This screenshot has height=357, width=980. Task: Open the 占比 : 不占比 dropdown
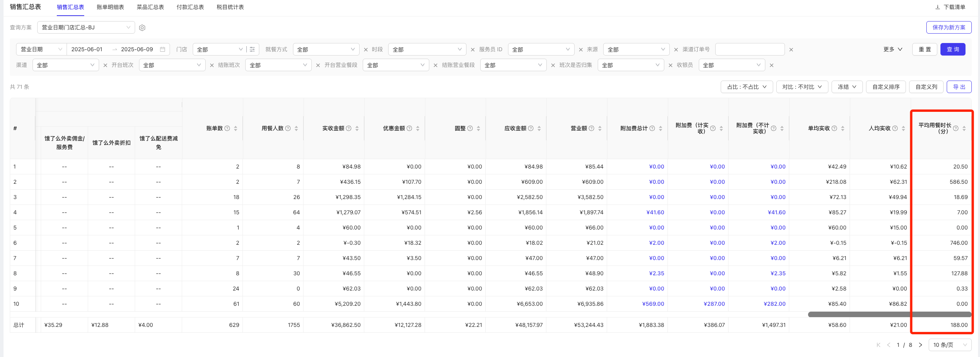(x=747, y=87)
